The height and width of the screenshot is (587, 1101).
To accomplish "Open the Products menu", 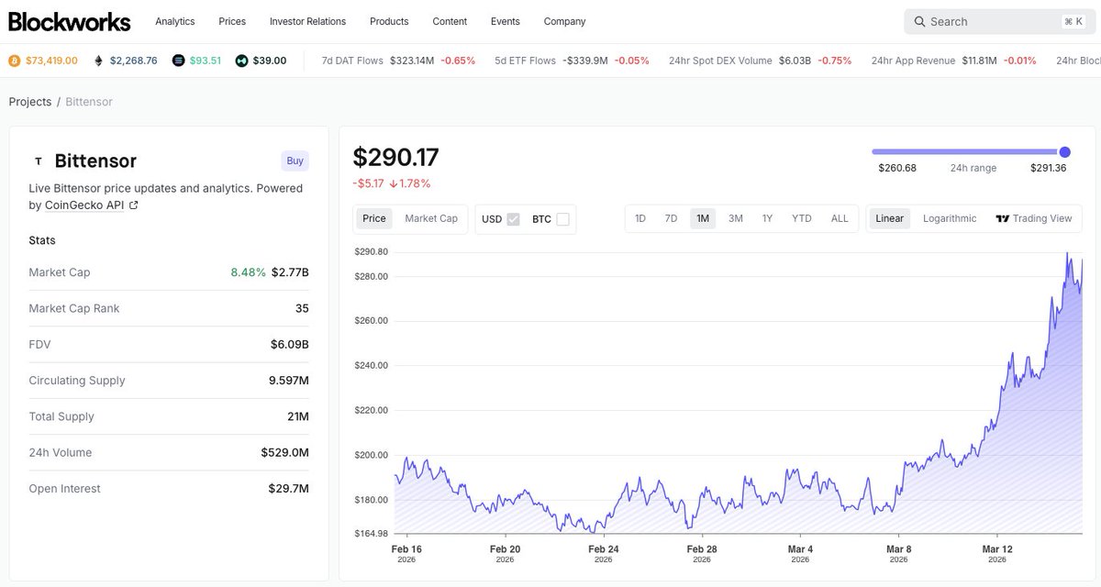I will pyautogui.click(x=389, y=21).
